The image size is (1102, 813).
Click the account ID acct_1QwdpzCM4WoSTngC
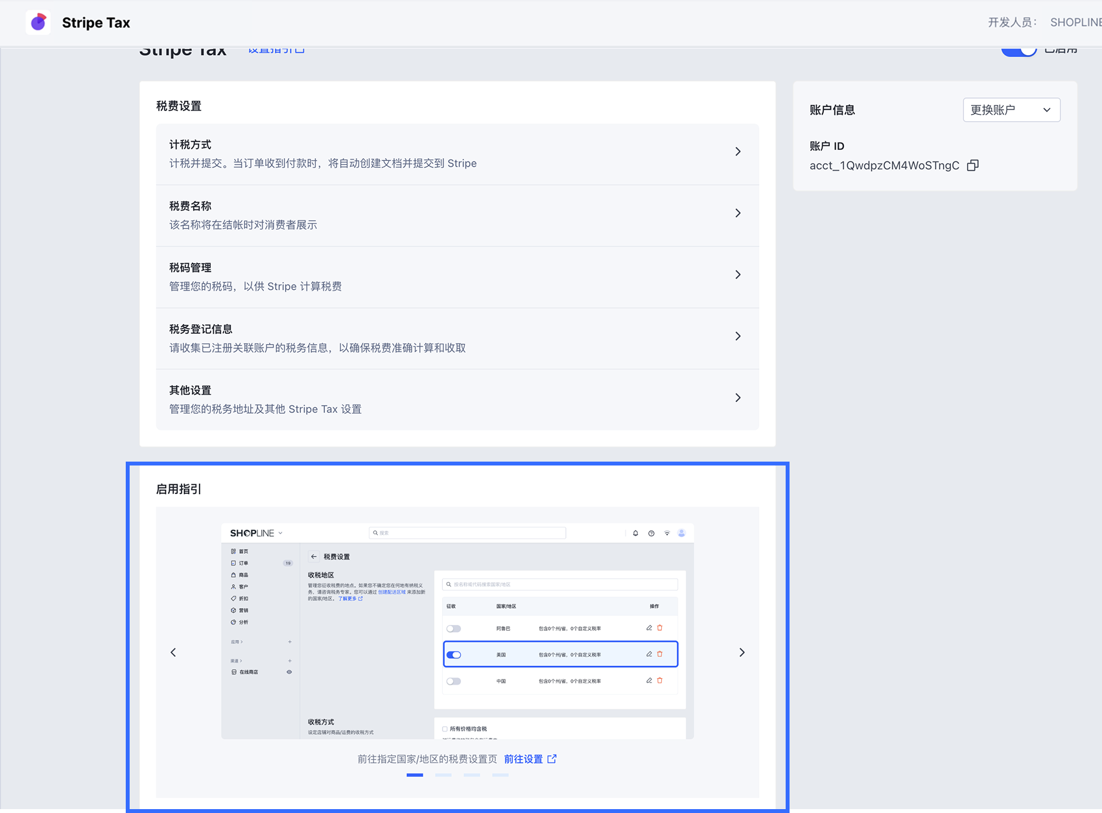[x=884, y=165]
